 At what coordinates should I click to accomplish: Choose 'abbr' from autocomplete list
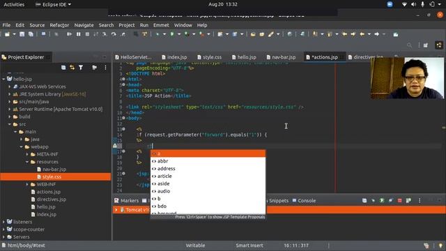208,161
